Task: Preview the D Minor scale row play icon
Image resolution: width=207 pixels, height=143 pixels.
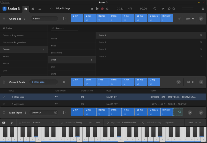Action: click(4, 97)
